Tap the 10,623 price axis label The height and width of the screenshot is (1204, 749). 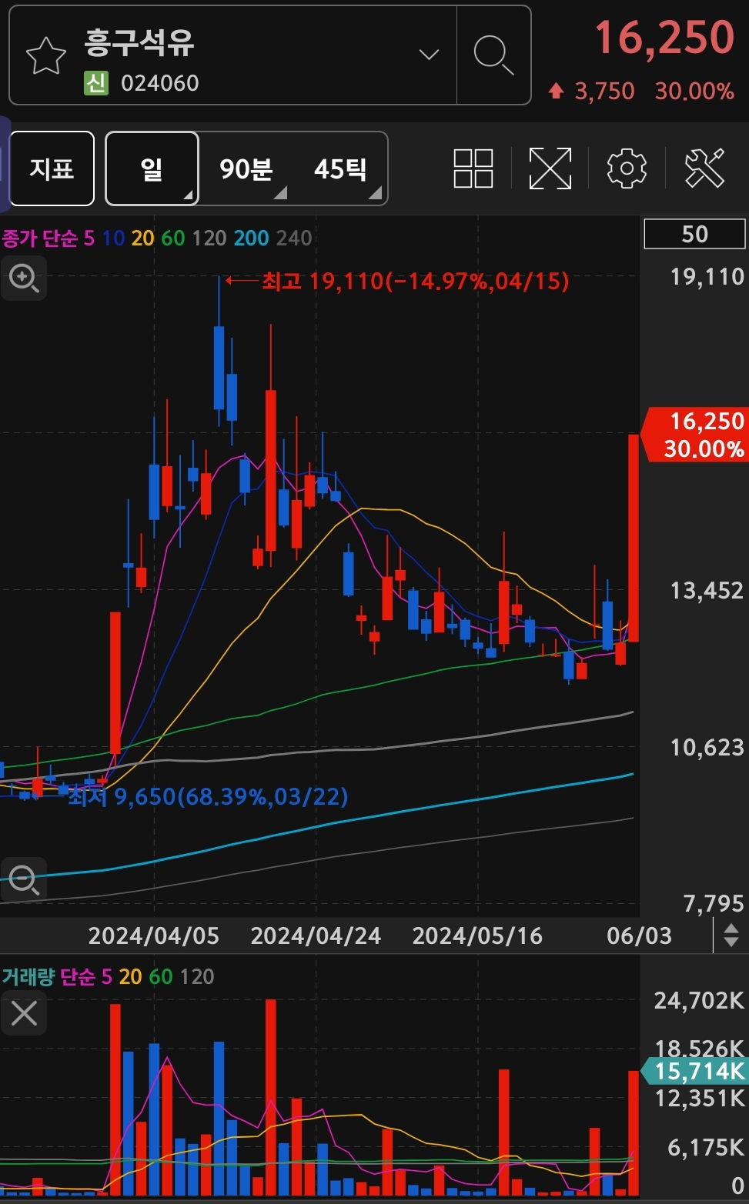tap(707, 748)
